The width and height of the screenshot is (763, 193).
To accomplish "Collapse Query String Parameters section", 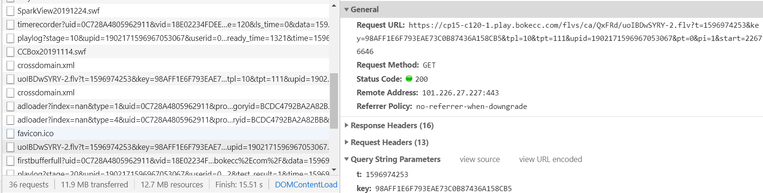I will (347, 159).
